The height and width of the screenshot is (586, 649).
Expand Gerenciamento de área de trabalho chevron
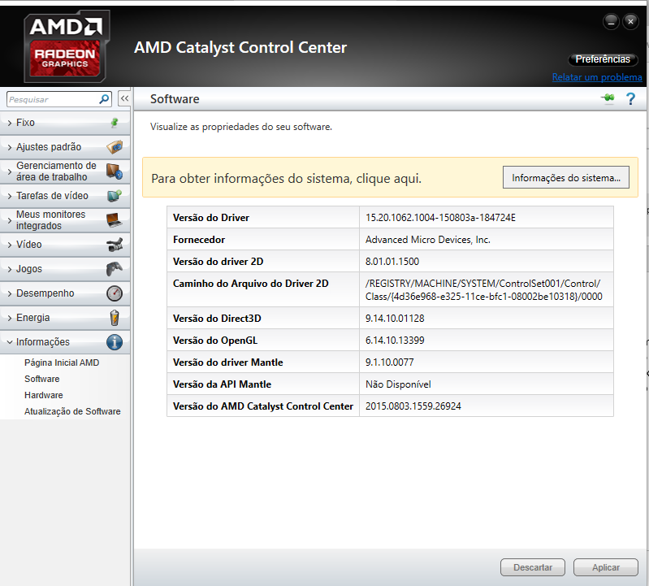point(10,171)
